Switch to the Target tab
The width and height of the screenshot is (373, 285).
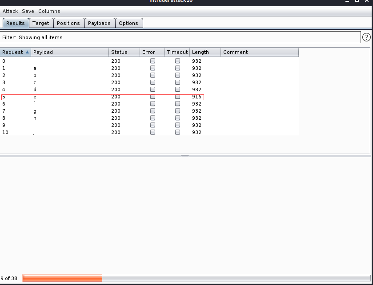41,23
